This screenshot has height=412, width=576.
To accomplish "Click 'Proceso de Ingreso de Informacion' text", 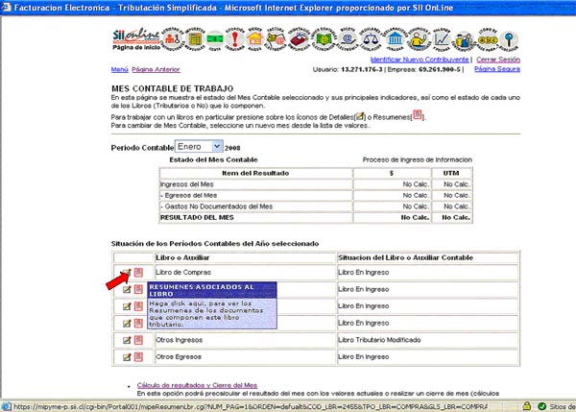I will (x=417, y=159).
